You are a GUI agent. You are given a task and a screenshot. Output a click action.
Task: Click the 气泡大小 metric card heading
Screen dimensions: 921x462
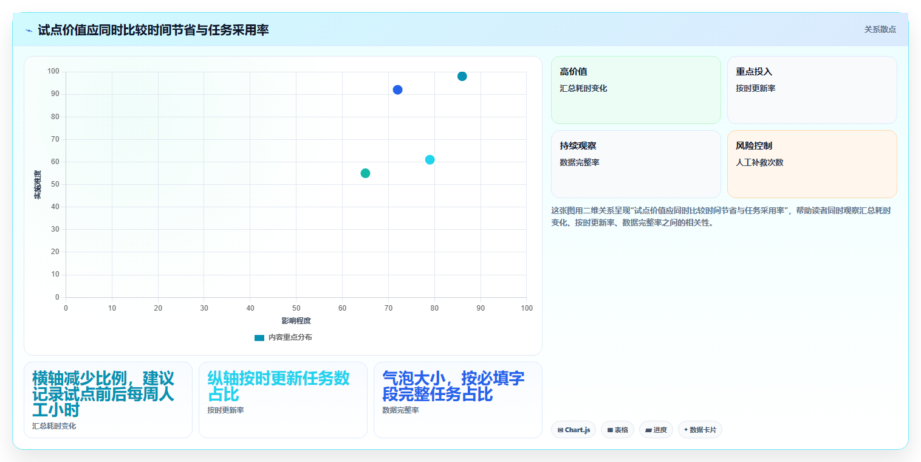(x=453, y=386)
